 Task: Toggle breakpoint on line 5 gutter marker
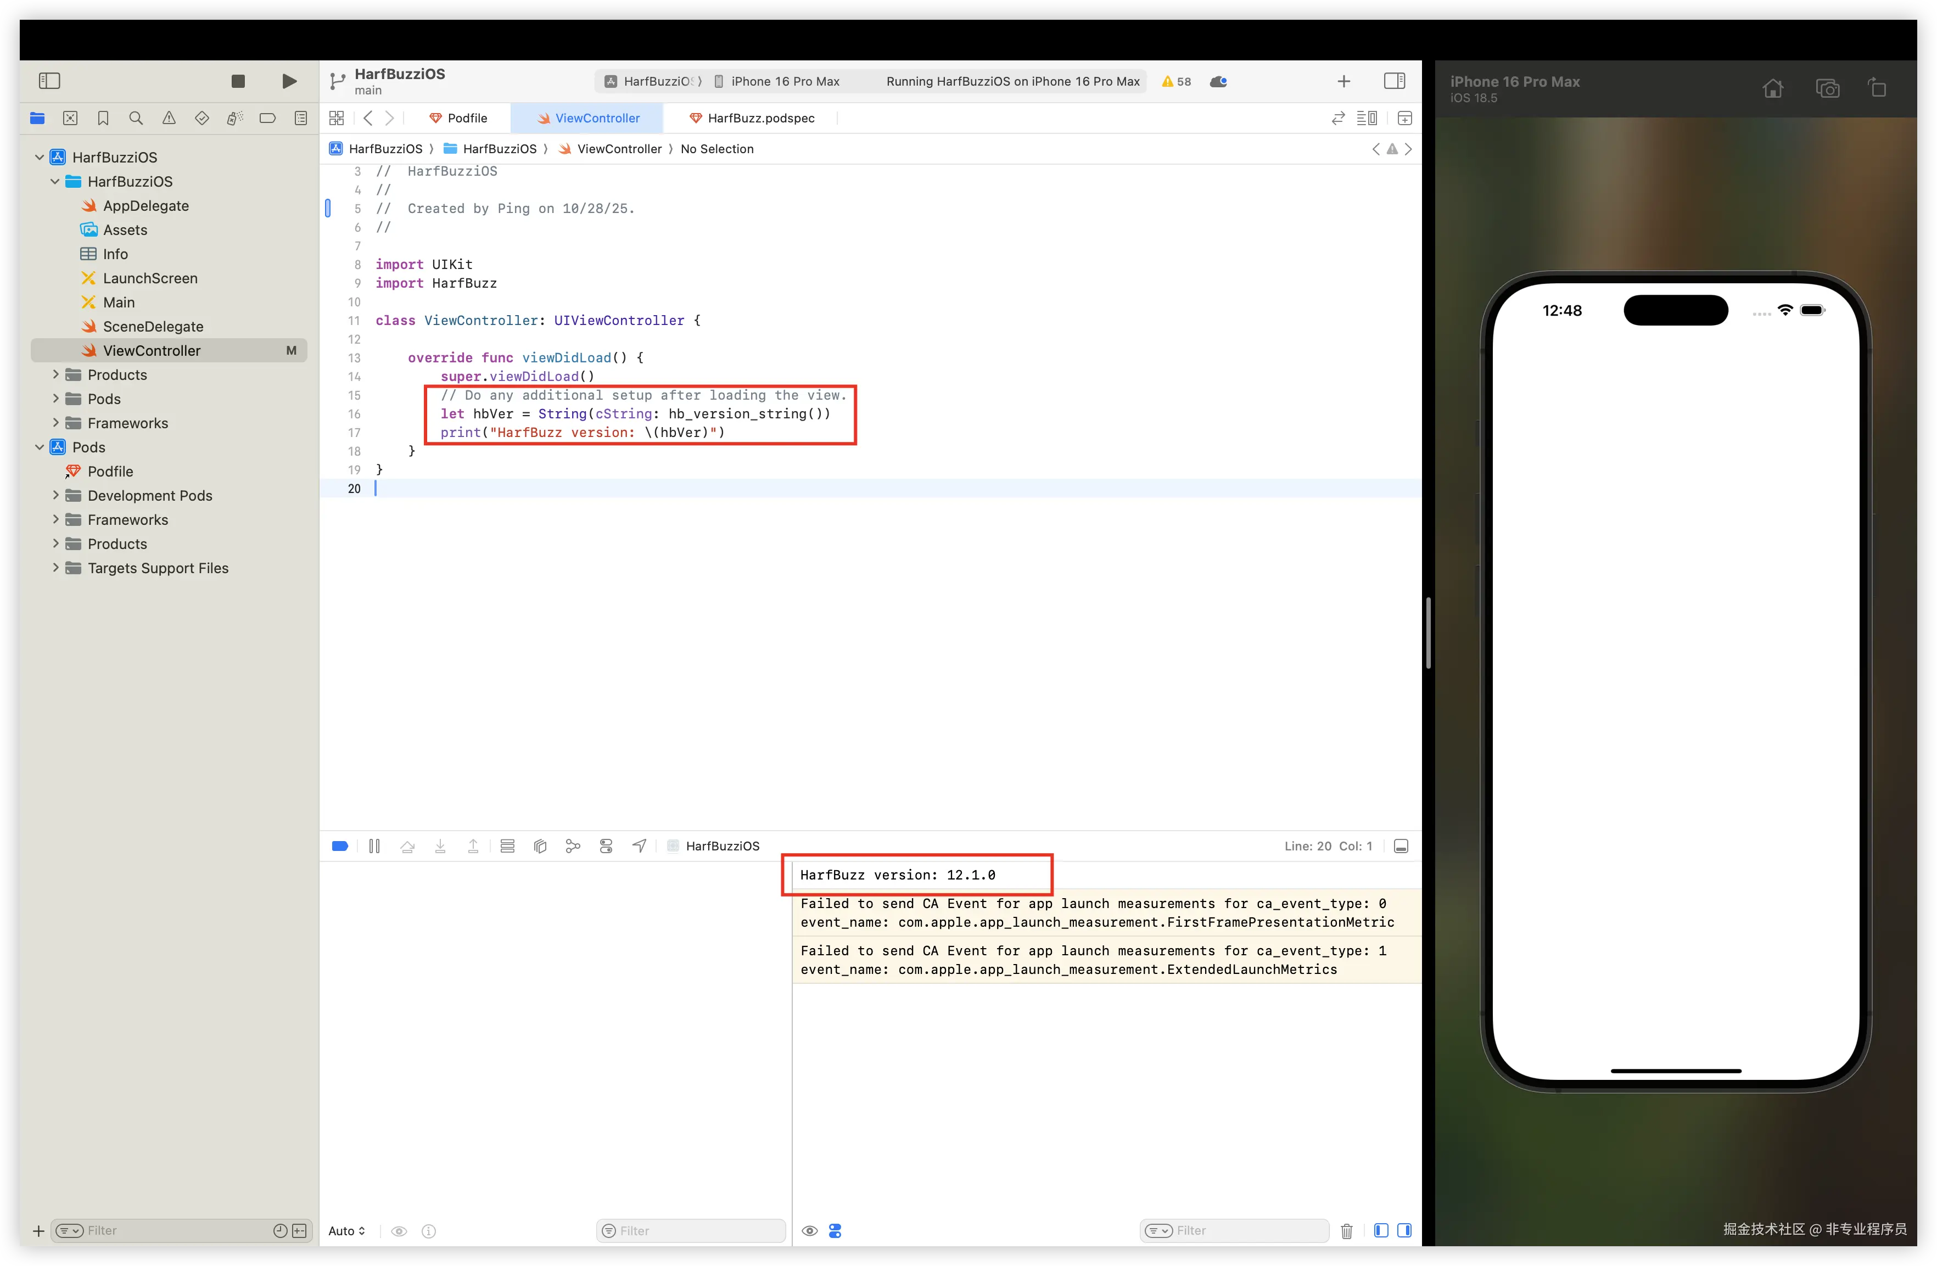point(329,208)
